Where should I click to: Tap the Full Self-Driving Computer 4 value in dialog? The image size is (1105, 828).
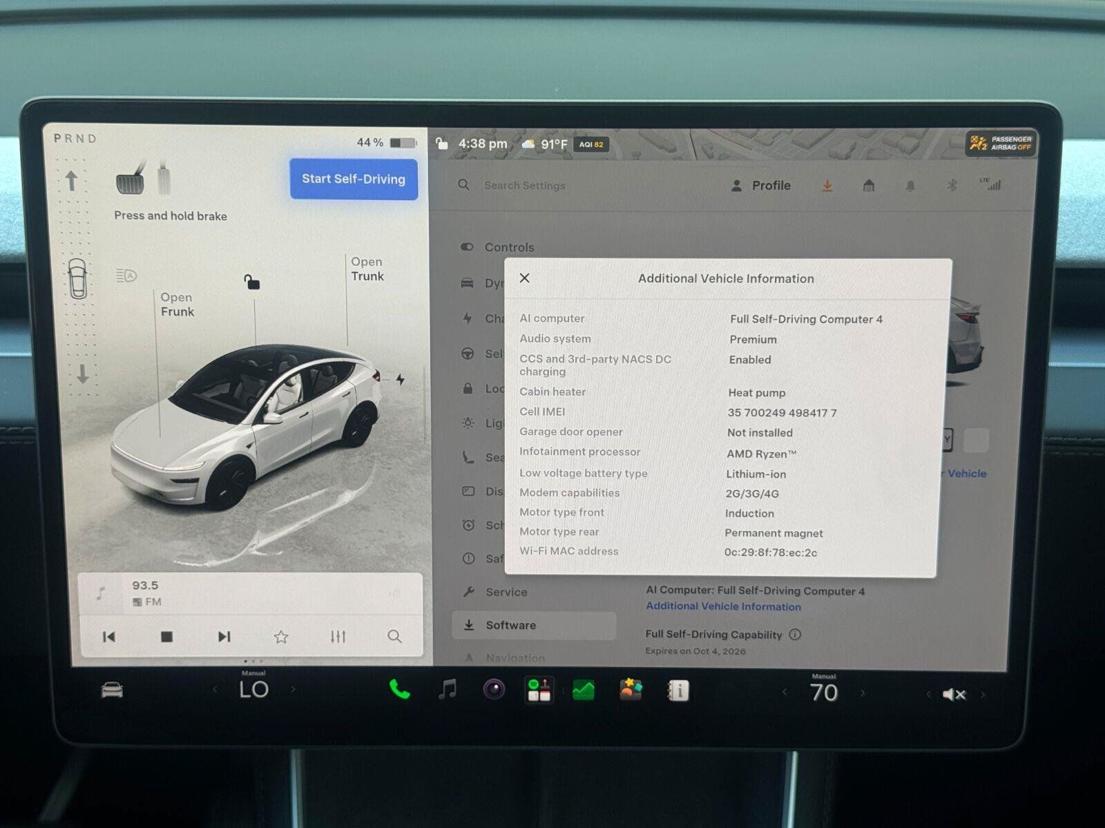coord(806,319)
